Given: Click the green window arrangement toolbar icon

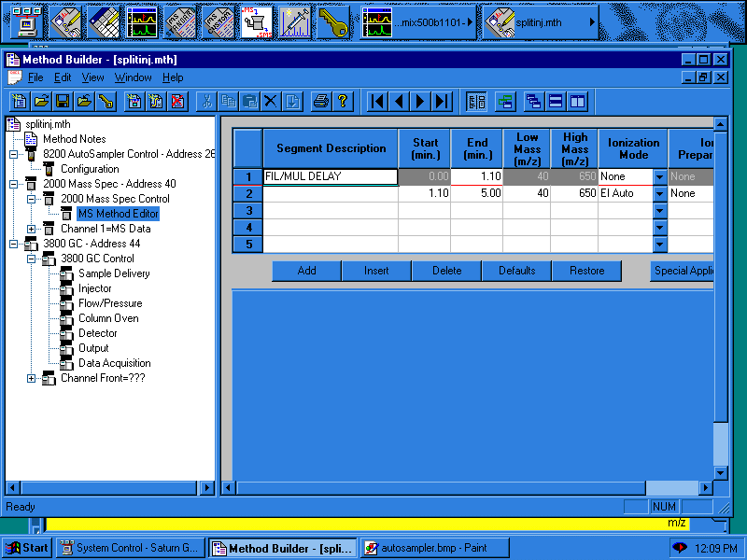Looking at the screenshot, I should tap(505, 102).
